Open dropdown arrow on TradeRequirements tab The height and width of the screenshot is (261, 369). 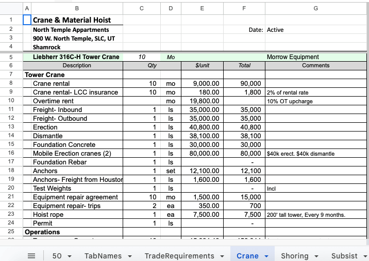[x=222, y=256]
